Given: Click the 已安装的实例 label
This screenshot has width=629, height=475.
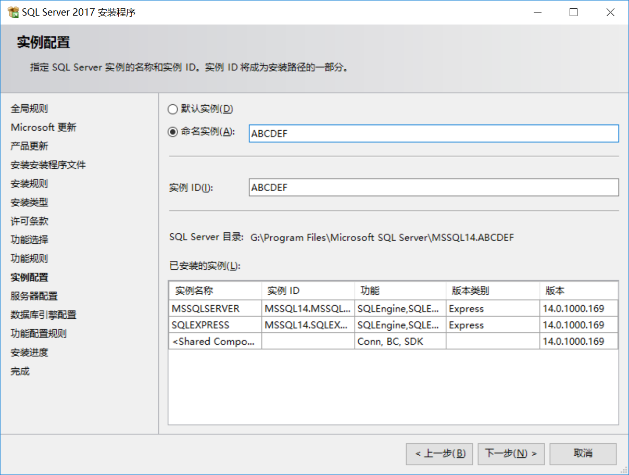Looking at the screenshot, I should 204,266.
